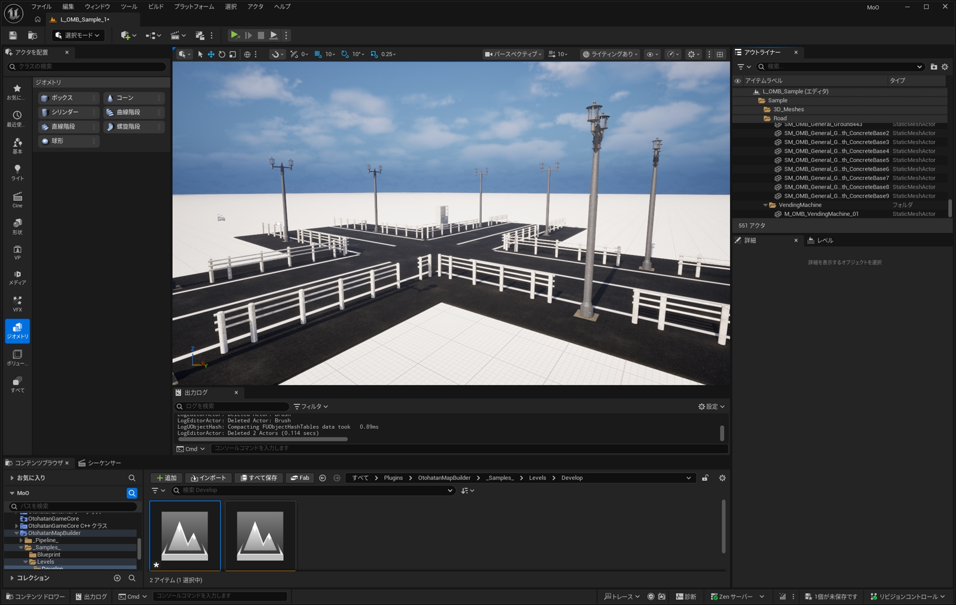This screenshot has width=956, height=605.
Task: Choose the コーン geometry brush
Action: [133, 98]
